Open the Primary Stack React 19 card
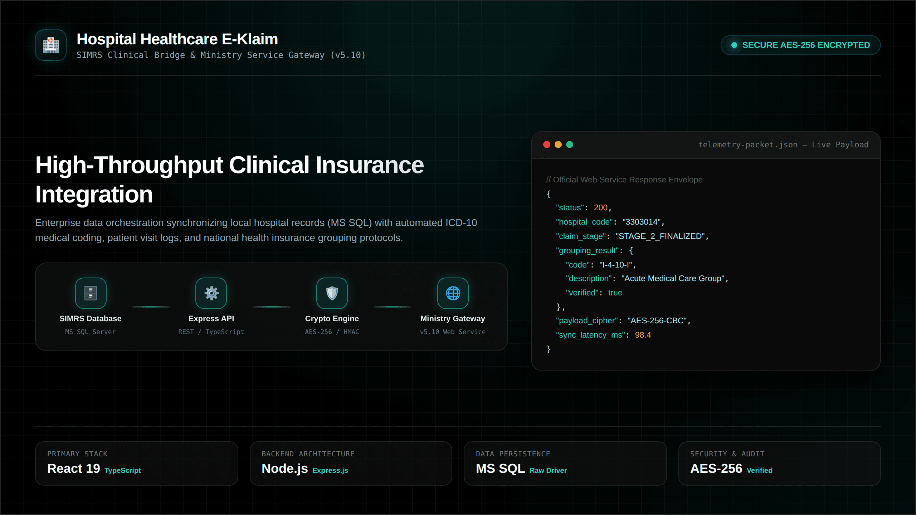The height and width of the screenshot is (515, 916). point(136,463)
